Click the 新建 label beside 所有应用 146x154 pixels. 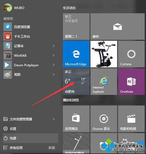52,148
